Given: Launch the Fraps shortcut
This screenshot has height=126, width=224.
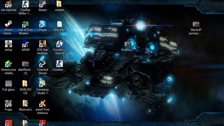Looking at the screenshot, I should tap(8, 104).
